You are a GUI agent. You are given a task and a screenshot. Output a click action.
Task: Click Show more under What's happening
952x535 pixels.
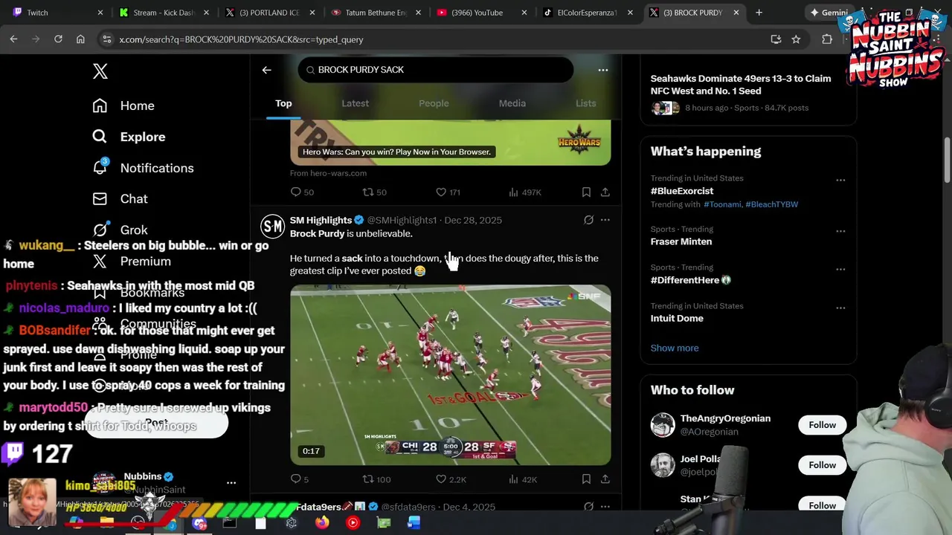point(675,348)
